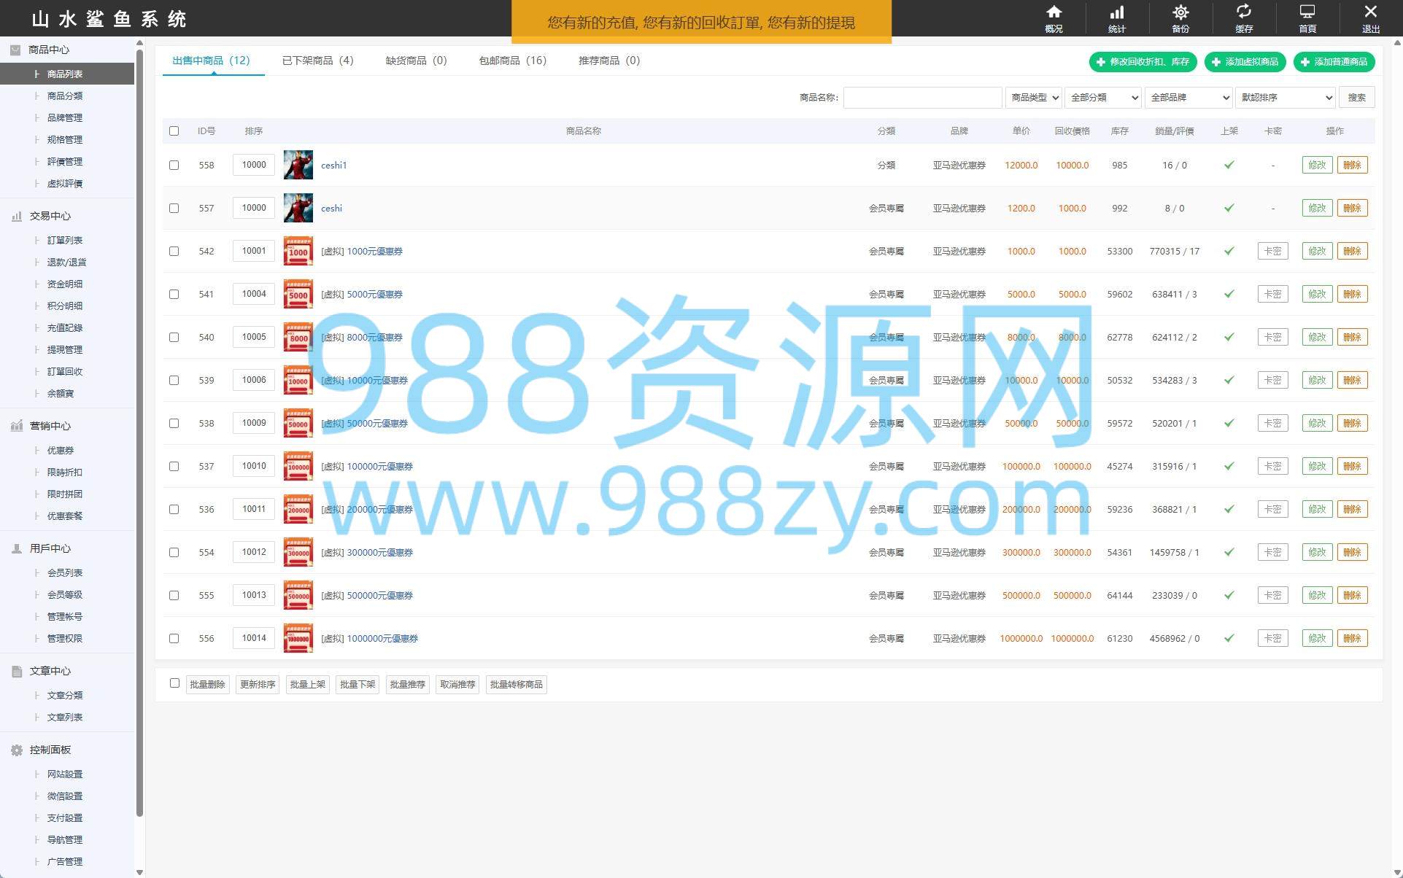Check the select-all checkbox in table header
Image resolution: width=1403 pixels, height=878 pixels.
[x=174, y=131]
